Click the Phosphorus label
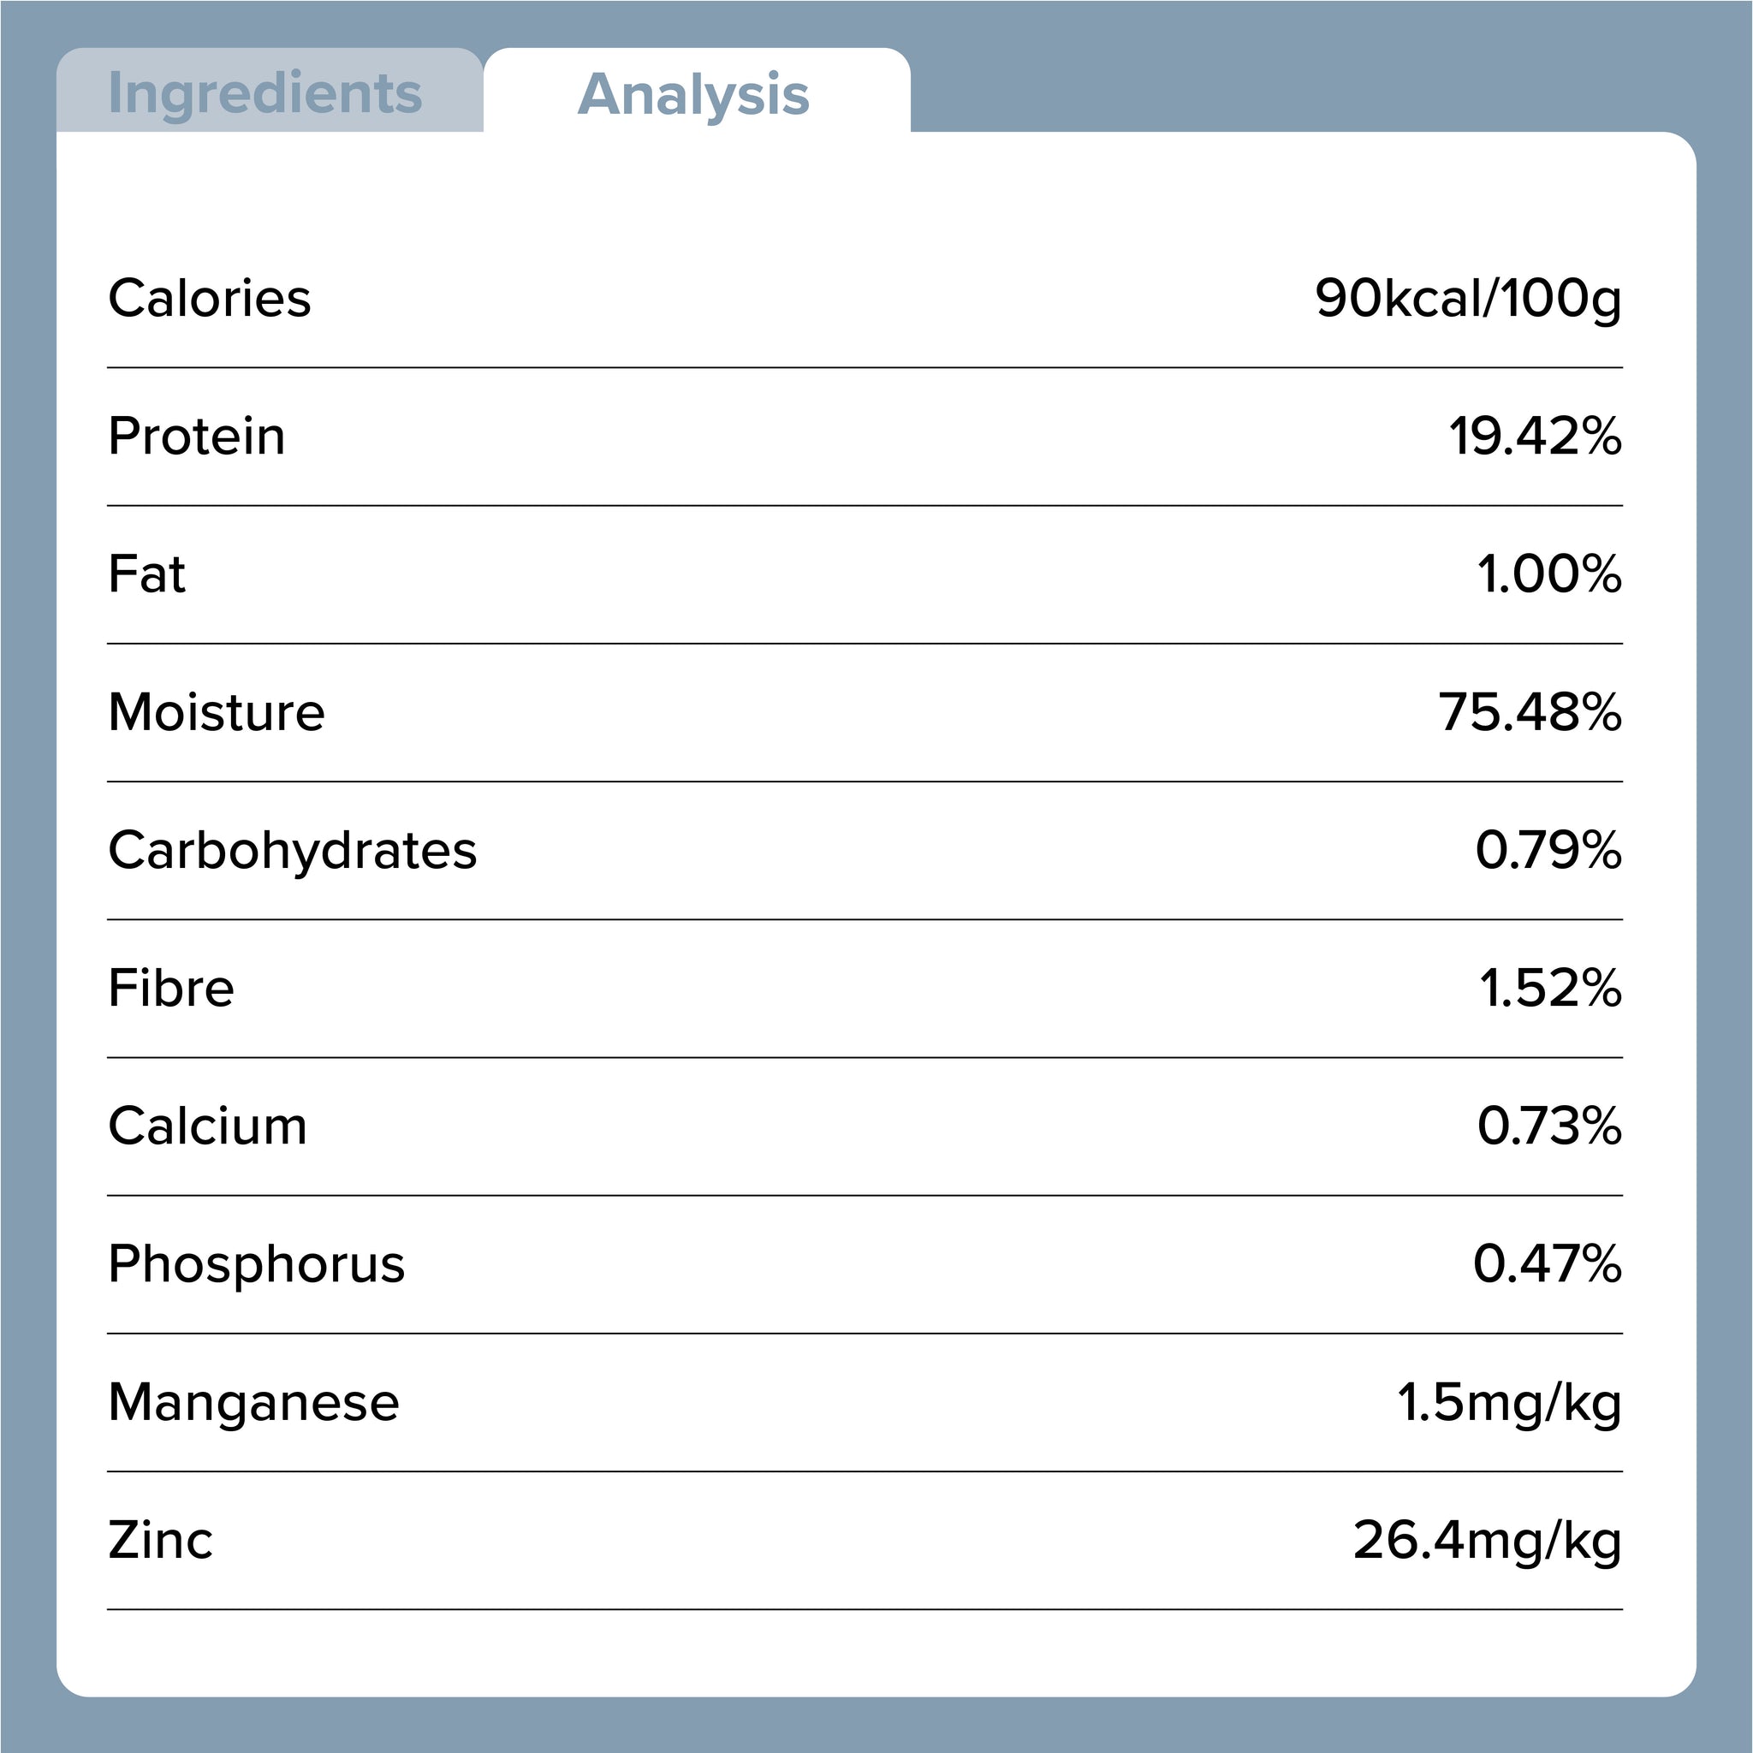Viewport: 1753px width, 1753px height. [257, 1264]
